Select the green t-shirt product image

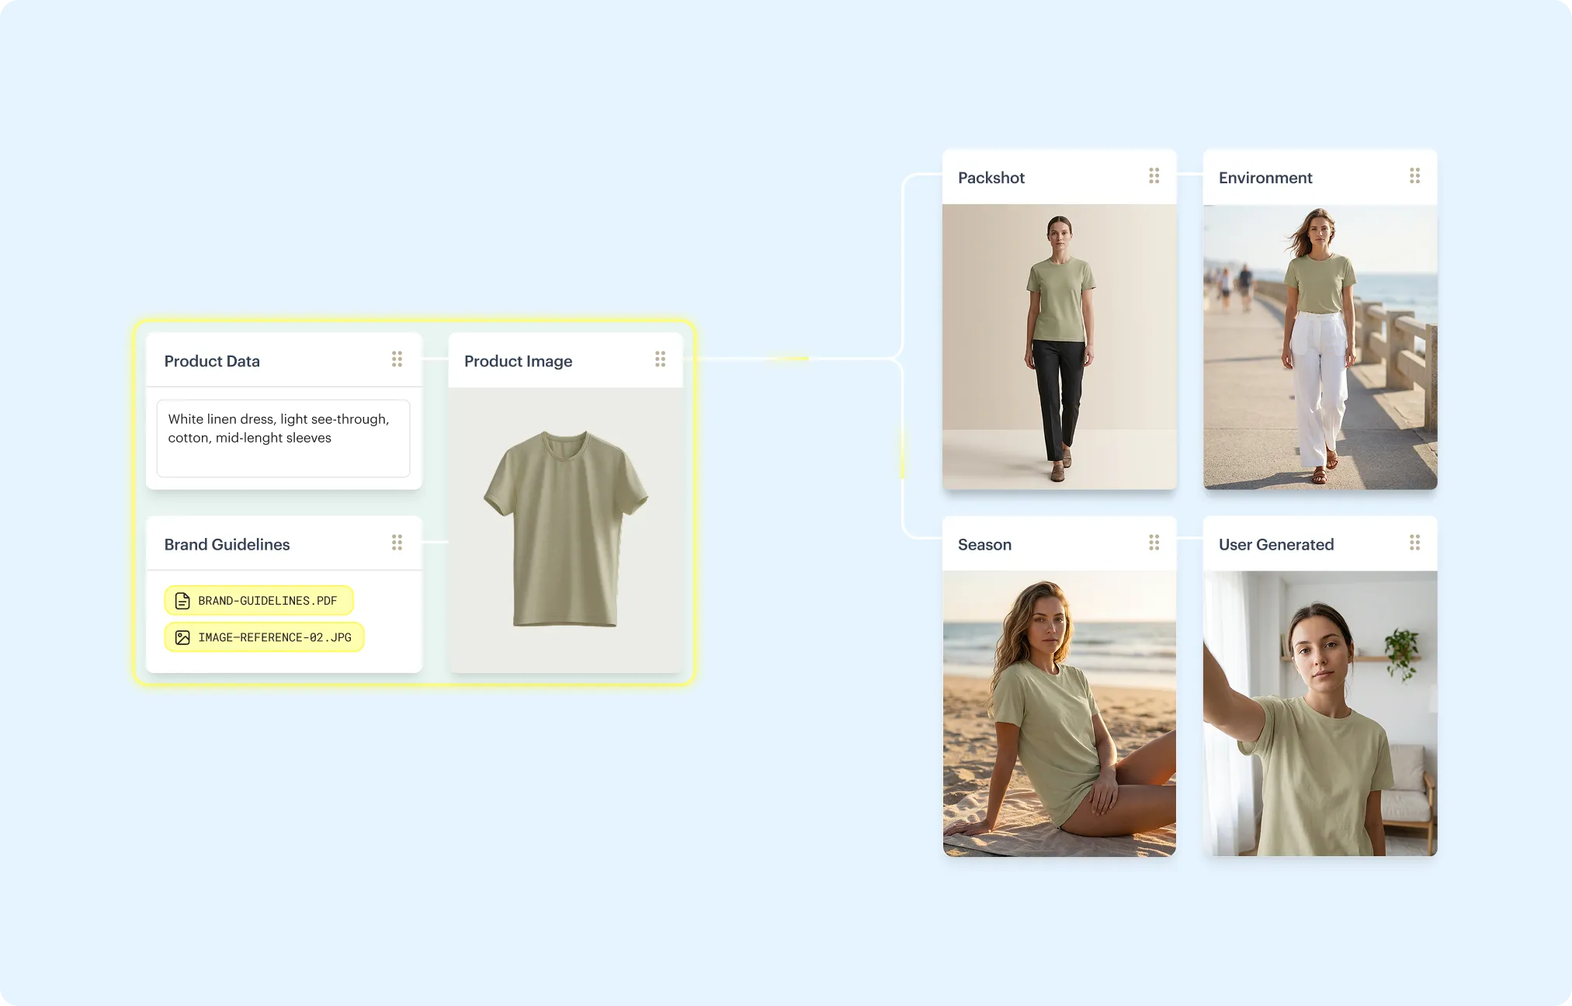coord(565,528)
